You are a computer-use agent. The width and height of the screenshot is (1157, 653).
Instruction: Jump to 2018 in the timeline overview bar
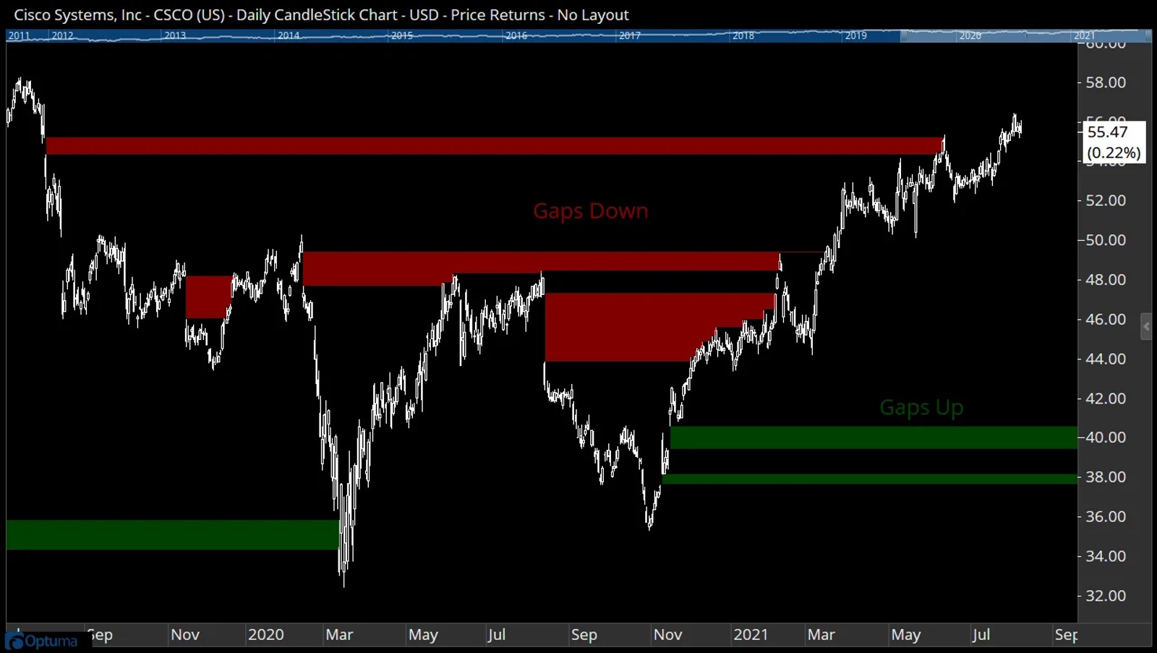pos(743,35)
